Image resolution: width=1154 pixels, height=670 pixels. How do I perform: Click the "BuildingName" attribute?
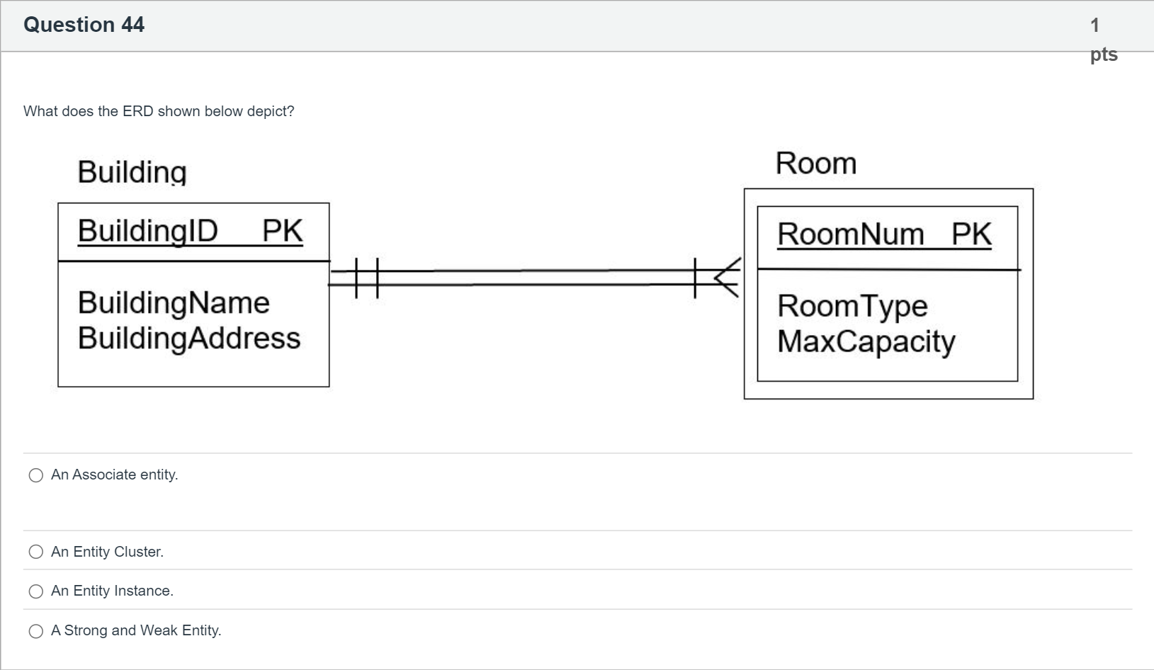click(174, 302)
